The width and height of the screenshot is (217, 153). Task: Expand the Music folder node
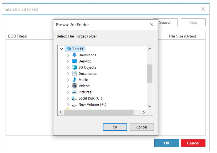click(x=68, y=80)
